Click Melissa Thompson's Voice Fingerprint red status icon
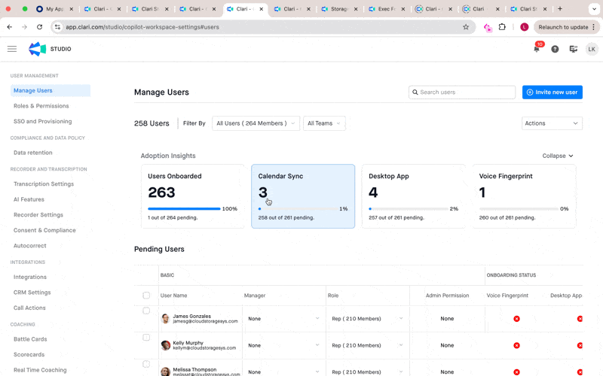Screen dimensions: 603x376 coord(516,371)
